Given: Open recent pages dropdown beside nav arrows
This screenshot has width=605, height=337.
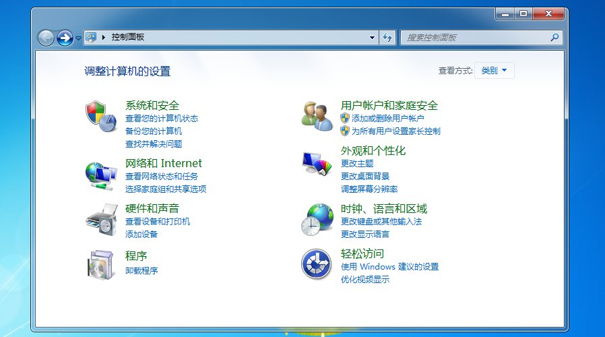Looking at the screenshot, I should pyautogui.click(x=78, y=38).
